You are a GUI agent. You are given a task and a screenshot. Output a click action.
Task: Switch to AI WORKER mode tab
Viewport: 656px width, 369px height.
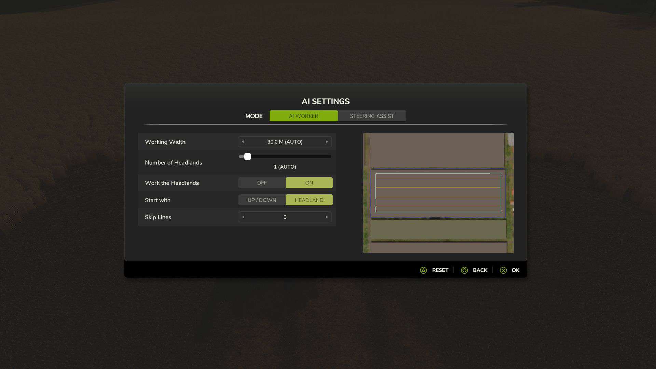(x=303, y=116)
